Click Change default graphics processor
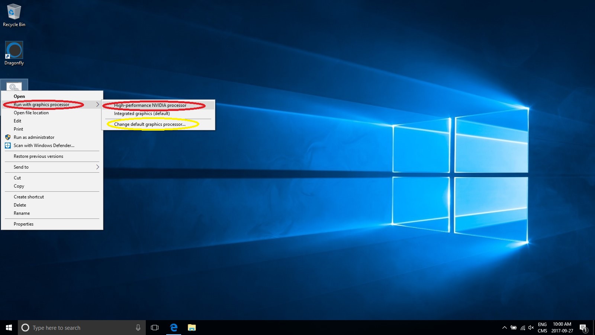Image resolution: width=595 pixels, height=335 pixels. (151, 124)
